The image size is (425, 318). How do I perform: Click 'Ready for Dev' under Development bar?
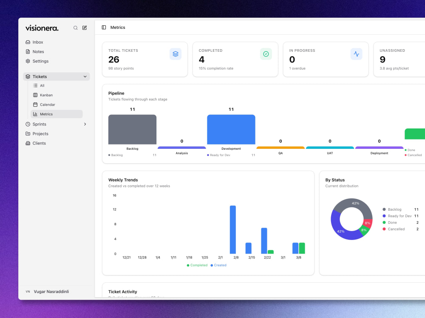(x=220, y=155)
